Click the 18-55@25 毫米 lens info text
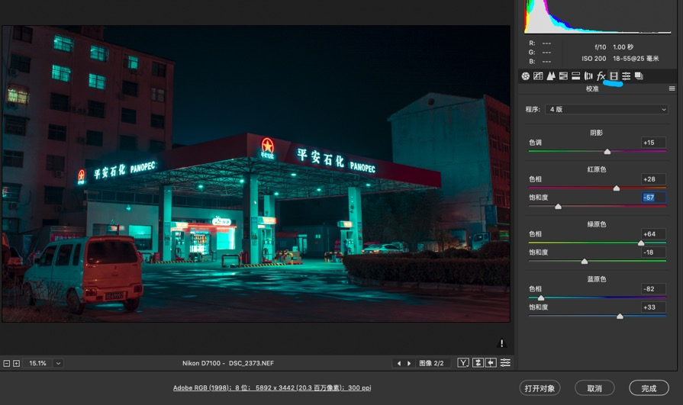The height and width of the screenshot is (405, 683). click(x=636, y=59)
